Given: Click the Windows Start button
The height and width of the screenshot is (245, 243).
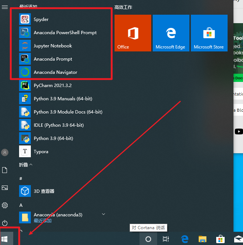Looking at the screenshot, I should click(4, 239).
